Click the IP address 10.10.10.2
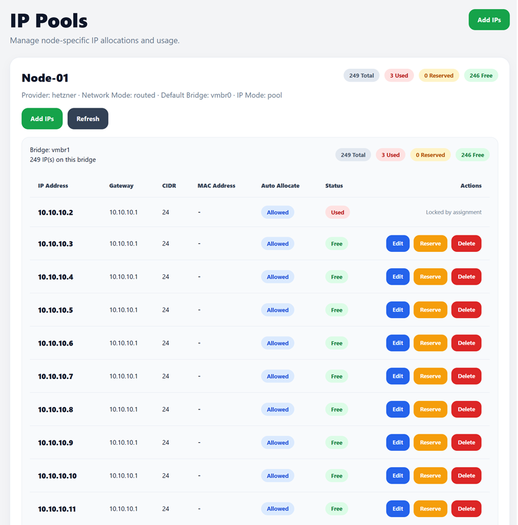Image resolution: width=518 pixels, height=525 pixels. [55, 212]
